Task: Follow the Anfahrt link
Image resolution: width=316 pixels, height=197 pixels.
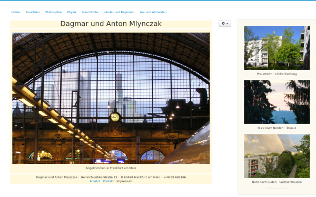Action: tap(95, 181)
